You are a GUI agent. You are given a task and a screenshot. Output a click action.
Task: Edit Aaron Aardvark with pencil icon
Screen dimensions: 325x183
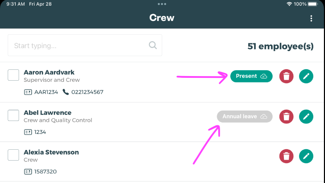pos(306,76)
